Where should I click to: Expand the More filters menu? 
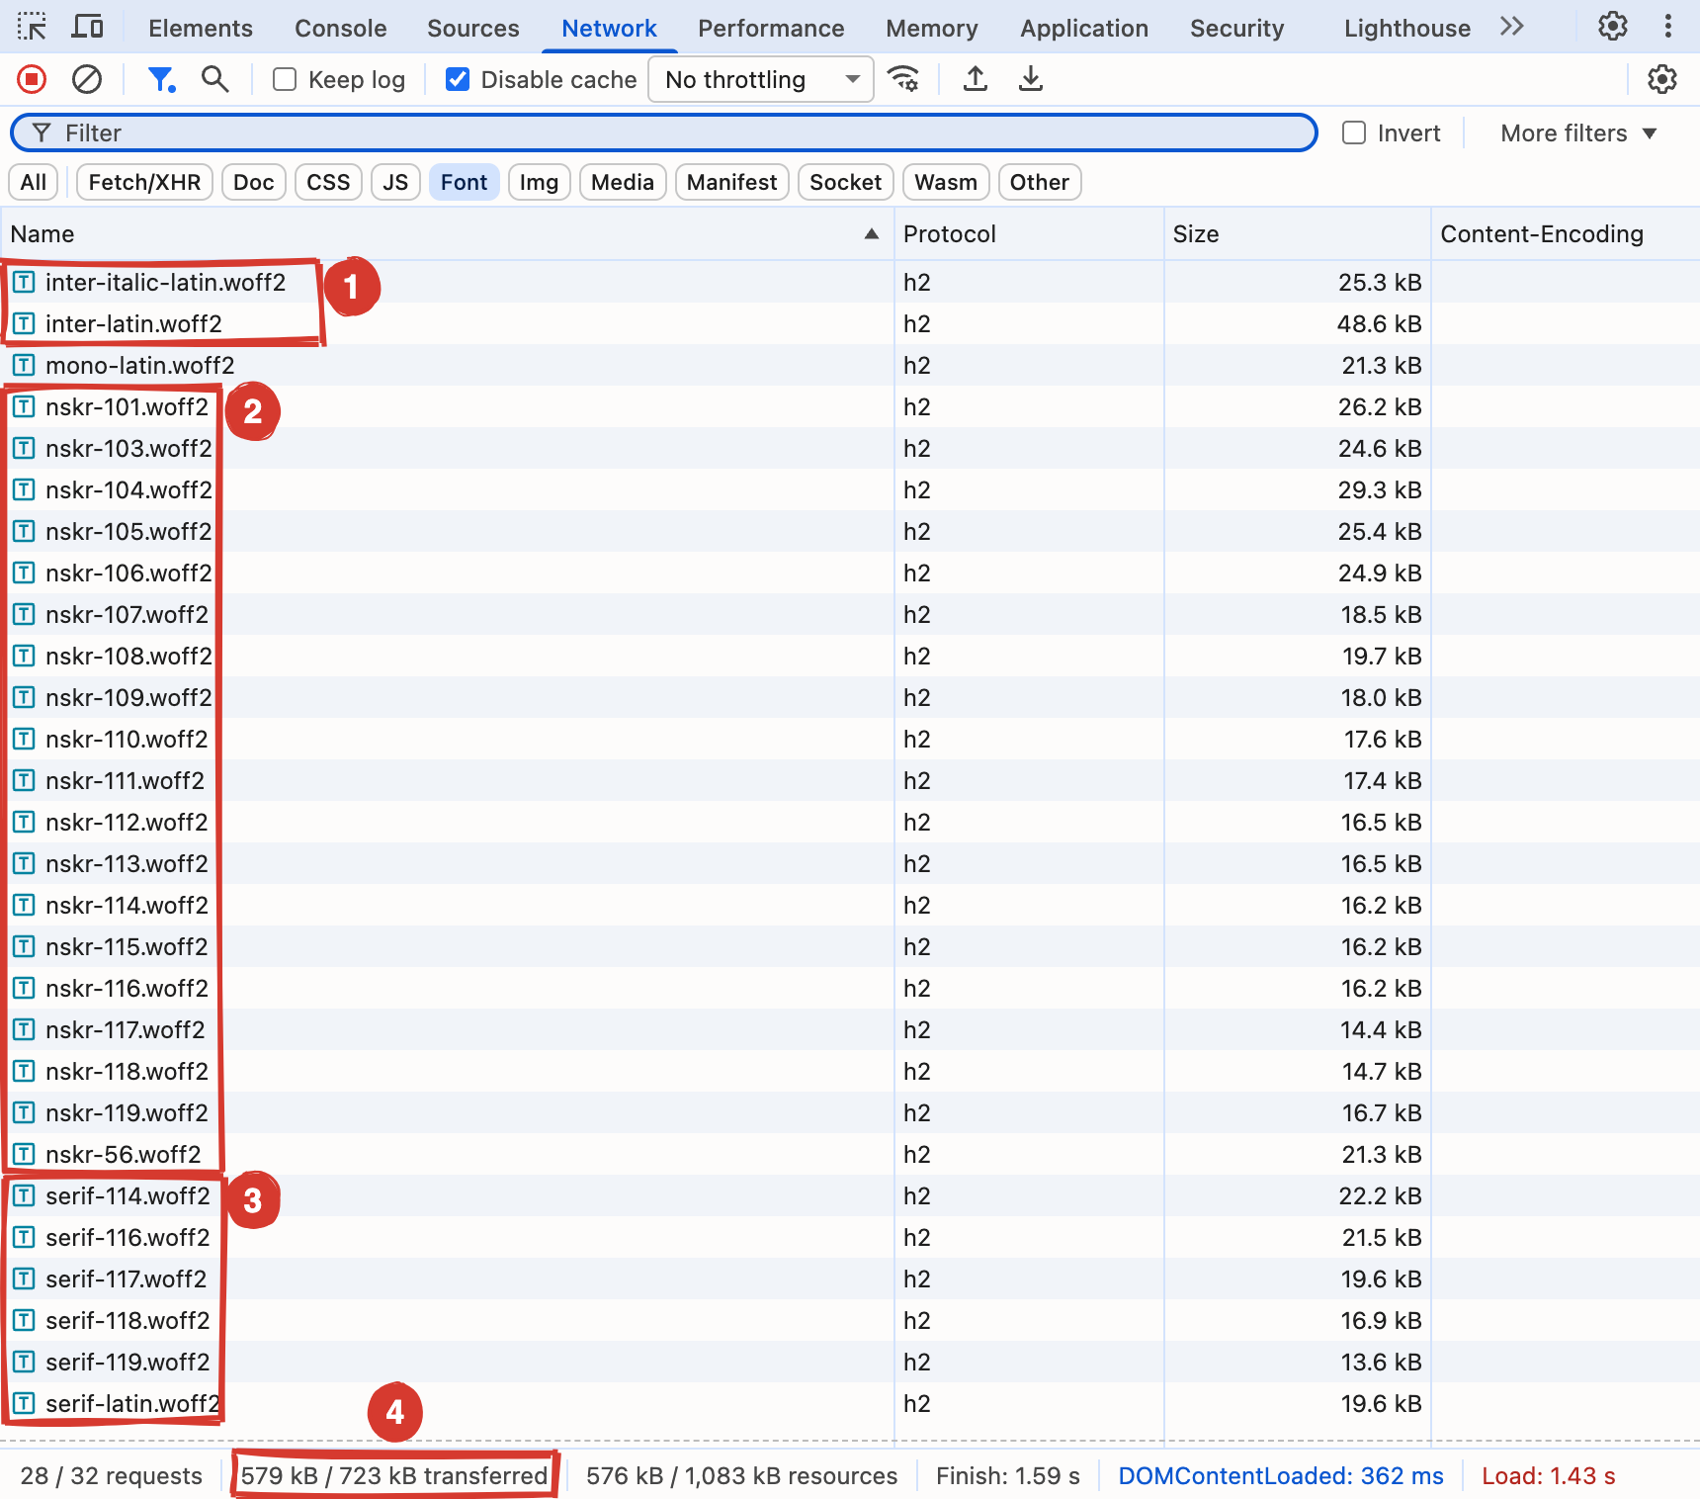pos(1578,132)
